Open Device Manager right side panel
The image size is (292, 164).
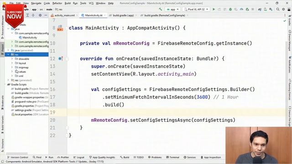click(x=290, y=41)
